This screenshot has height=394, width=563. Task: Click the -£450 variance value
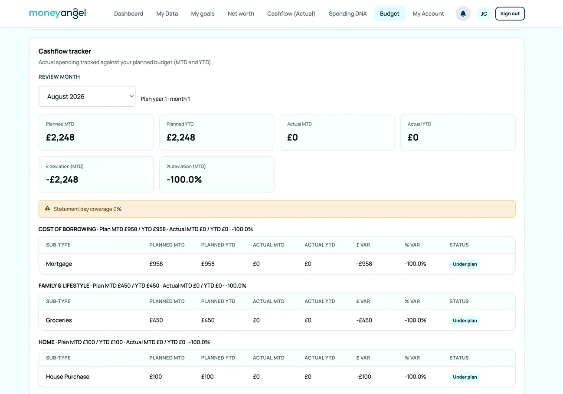click(x=364, y=320)
